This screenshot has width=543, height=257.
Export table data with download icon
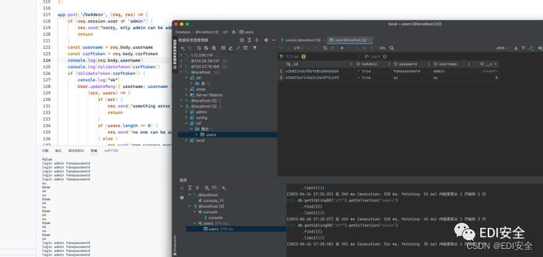[516, 48]
